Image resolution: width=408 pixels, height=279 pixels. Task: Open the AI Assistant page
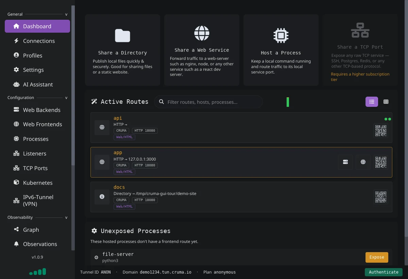(37, 84)
